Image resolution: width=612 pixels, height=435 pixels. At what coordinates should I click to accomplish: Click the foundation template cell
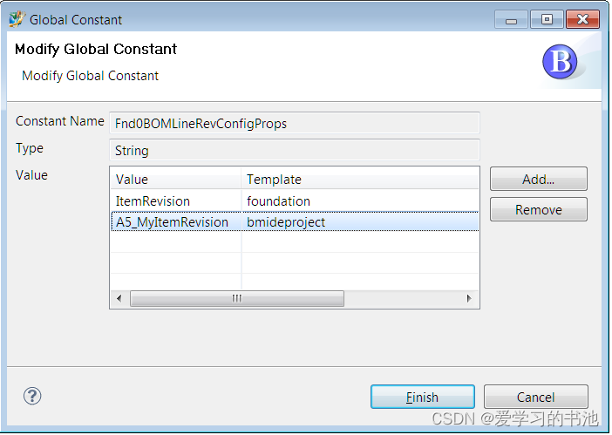(278, 201)
